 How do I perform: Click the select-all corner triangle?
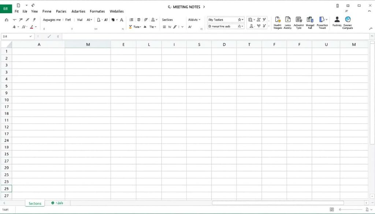(7, 44)
